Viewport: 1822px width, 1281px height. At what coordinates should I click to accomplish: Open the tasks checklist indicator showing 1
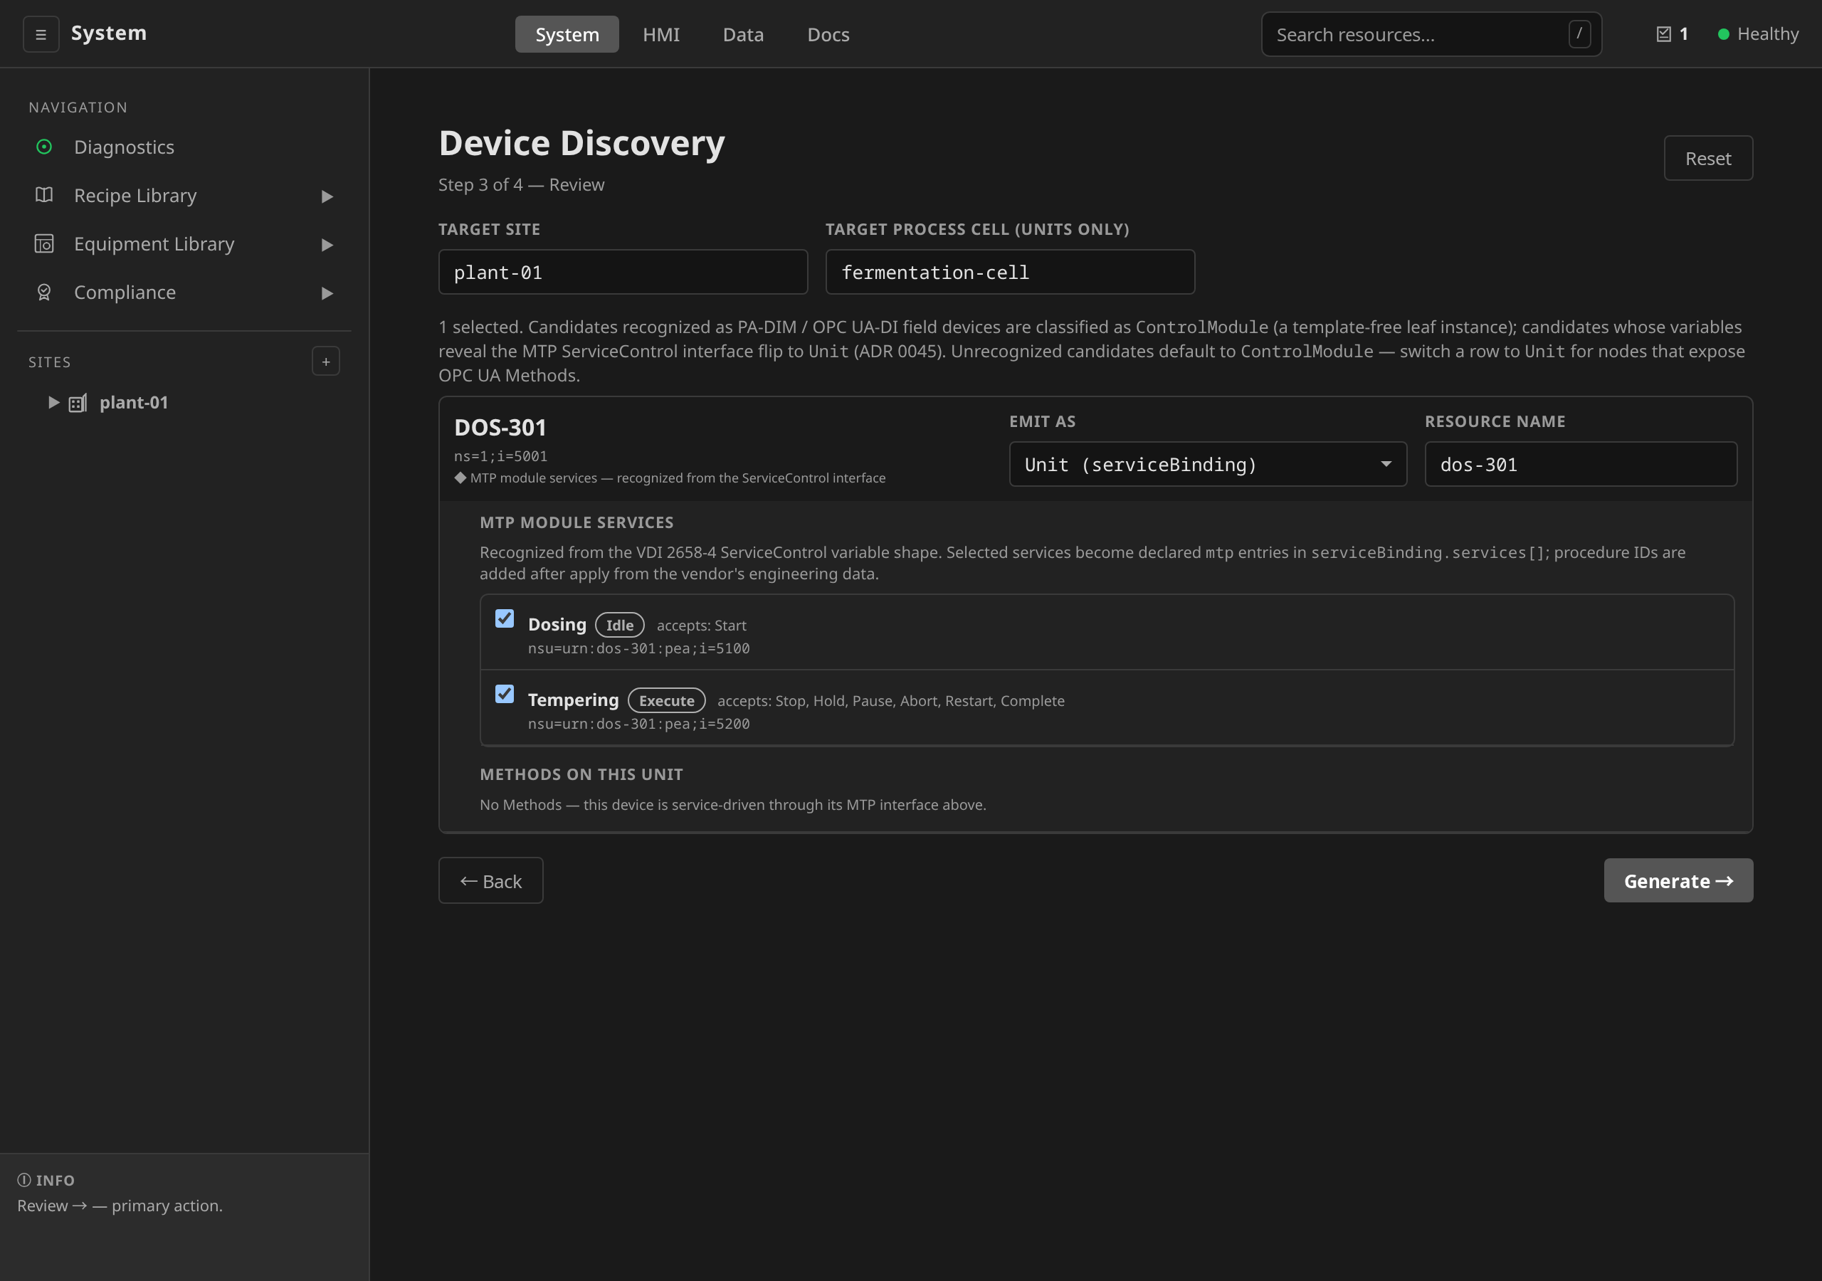[x=1672, y=34]
